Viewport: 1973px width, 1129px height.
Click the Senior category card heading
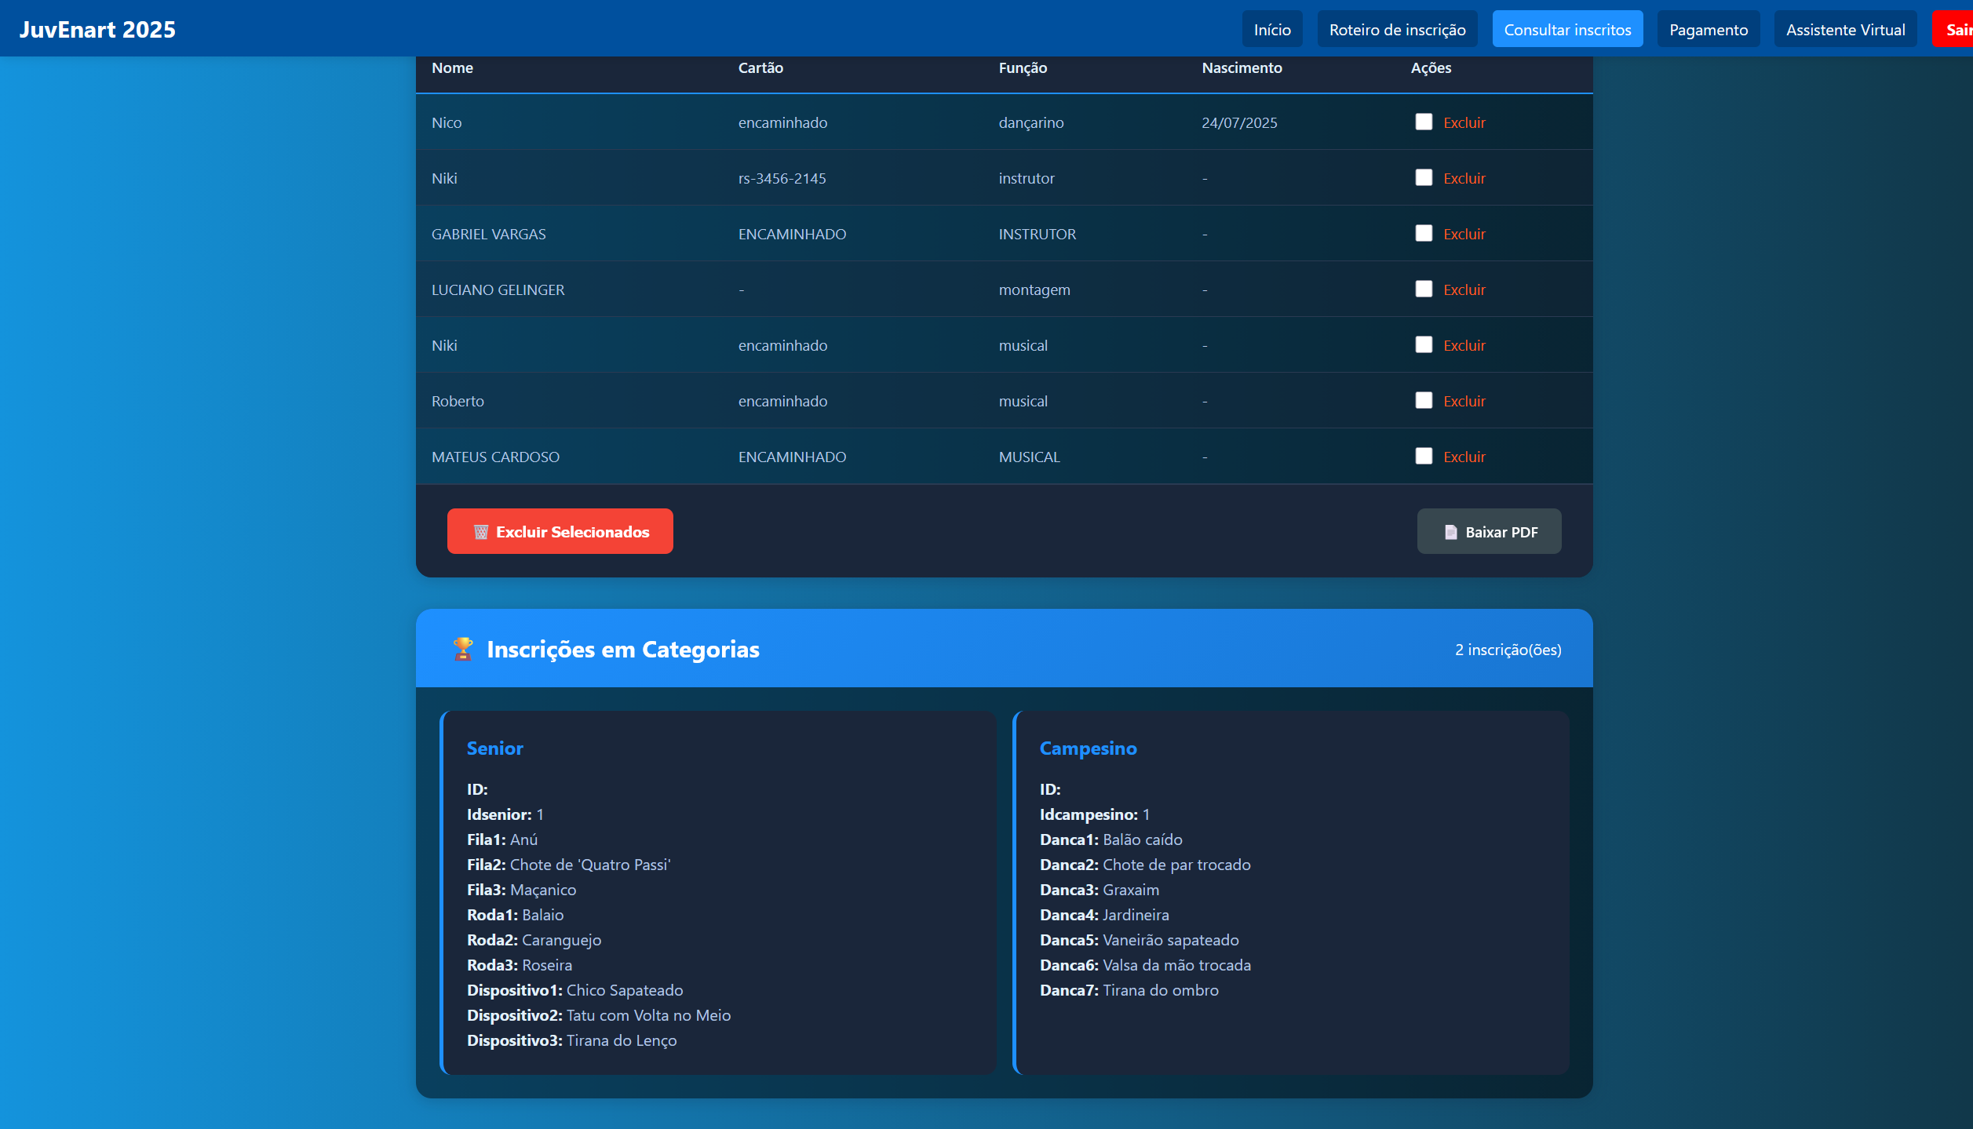494,748
